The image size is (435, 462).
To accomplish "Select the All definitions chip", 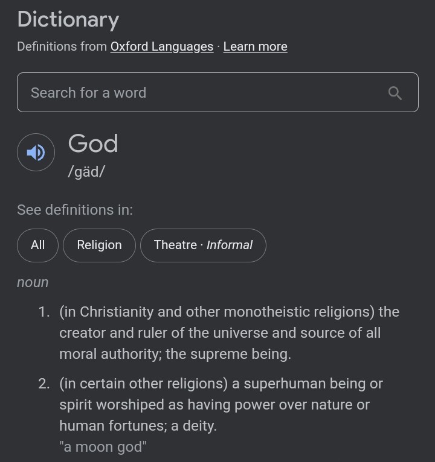I will coord(38,245).
